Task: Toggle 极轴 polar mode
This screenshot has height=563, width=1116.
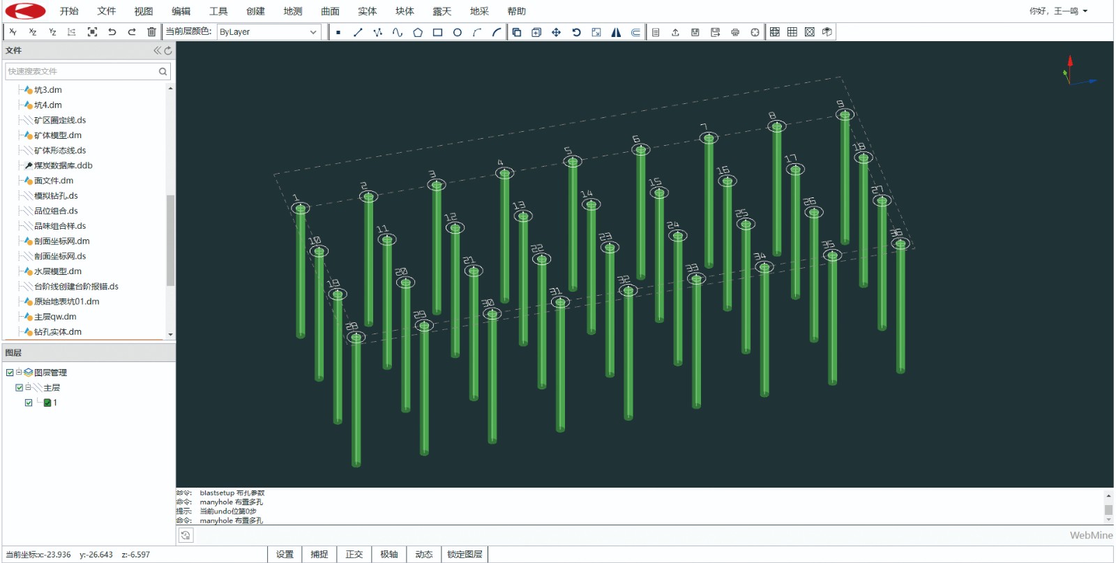Action: pos(389,555)
